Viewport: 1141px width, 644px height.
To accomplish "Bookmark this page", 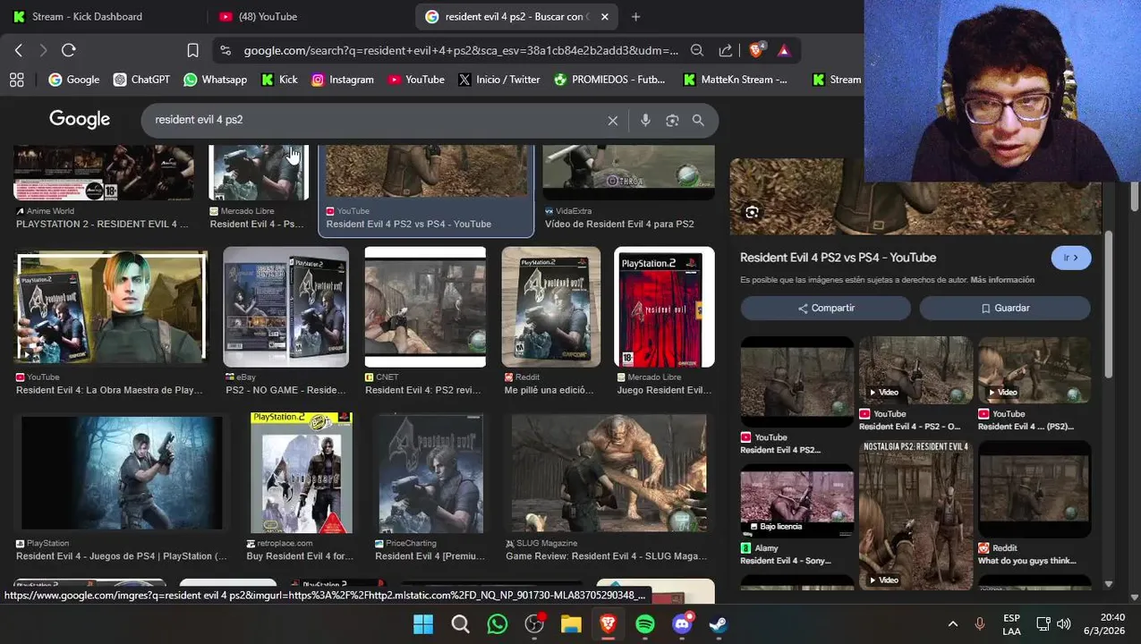I will coord(192,50).
